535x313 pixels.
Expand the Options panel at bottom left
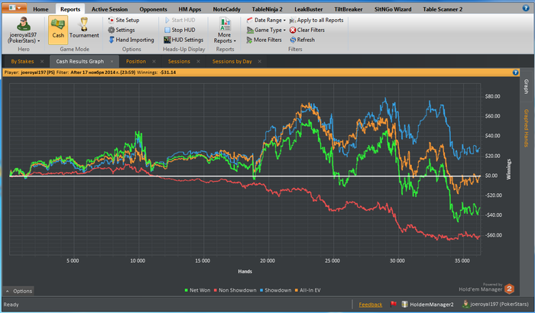19,291
